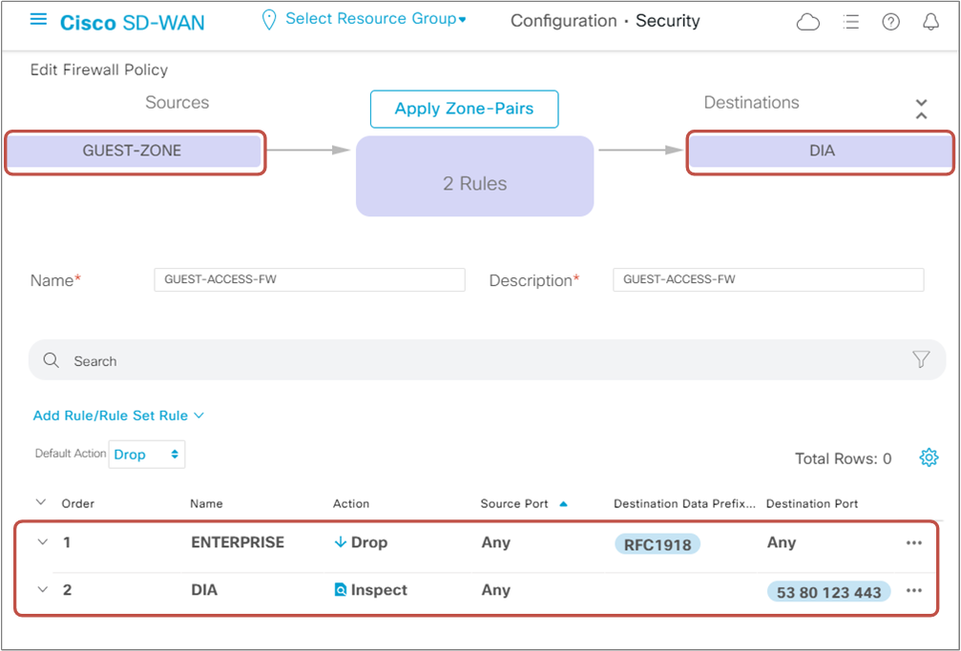Open the table column settings gear
The height and width of the screenshot is (651, 961).
pyautogui.click(x=929, y=458)
